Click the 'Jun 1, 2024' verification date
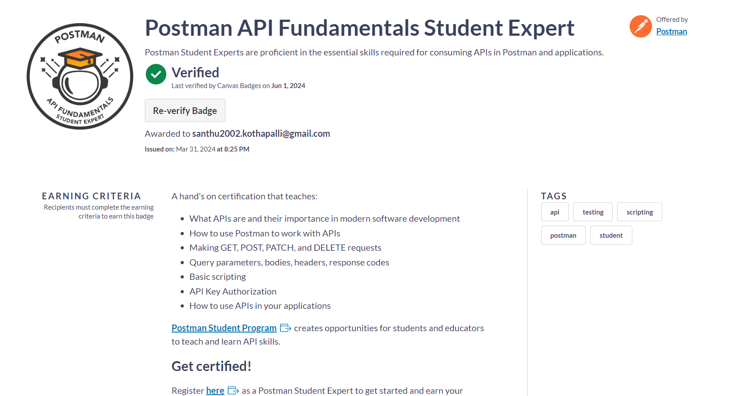 [x=288, y=86]
